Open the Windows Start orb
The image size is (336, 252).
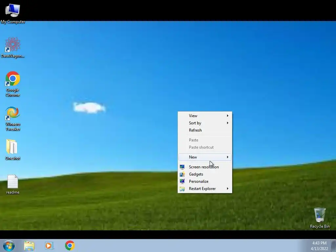(9, 245)
